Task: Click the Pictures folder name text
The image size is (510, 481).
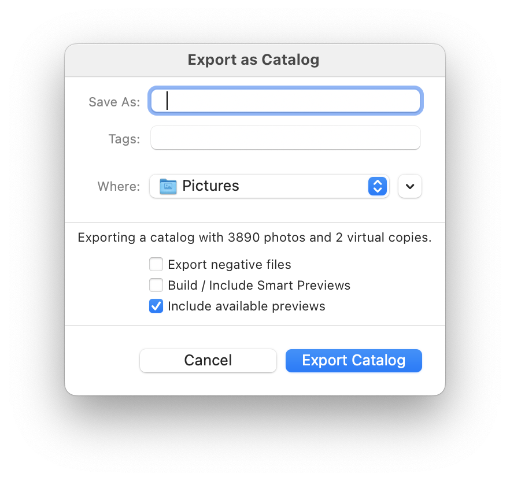Action: [210, 186]
